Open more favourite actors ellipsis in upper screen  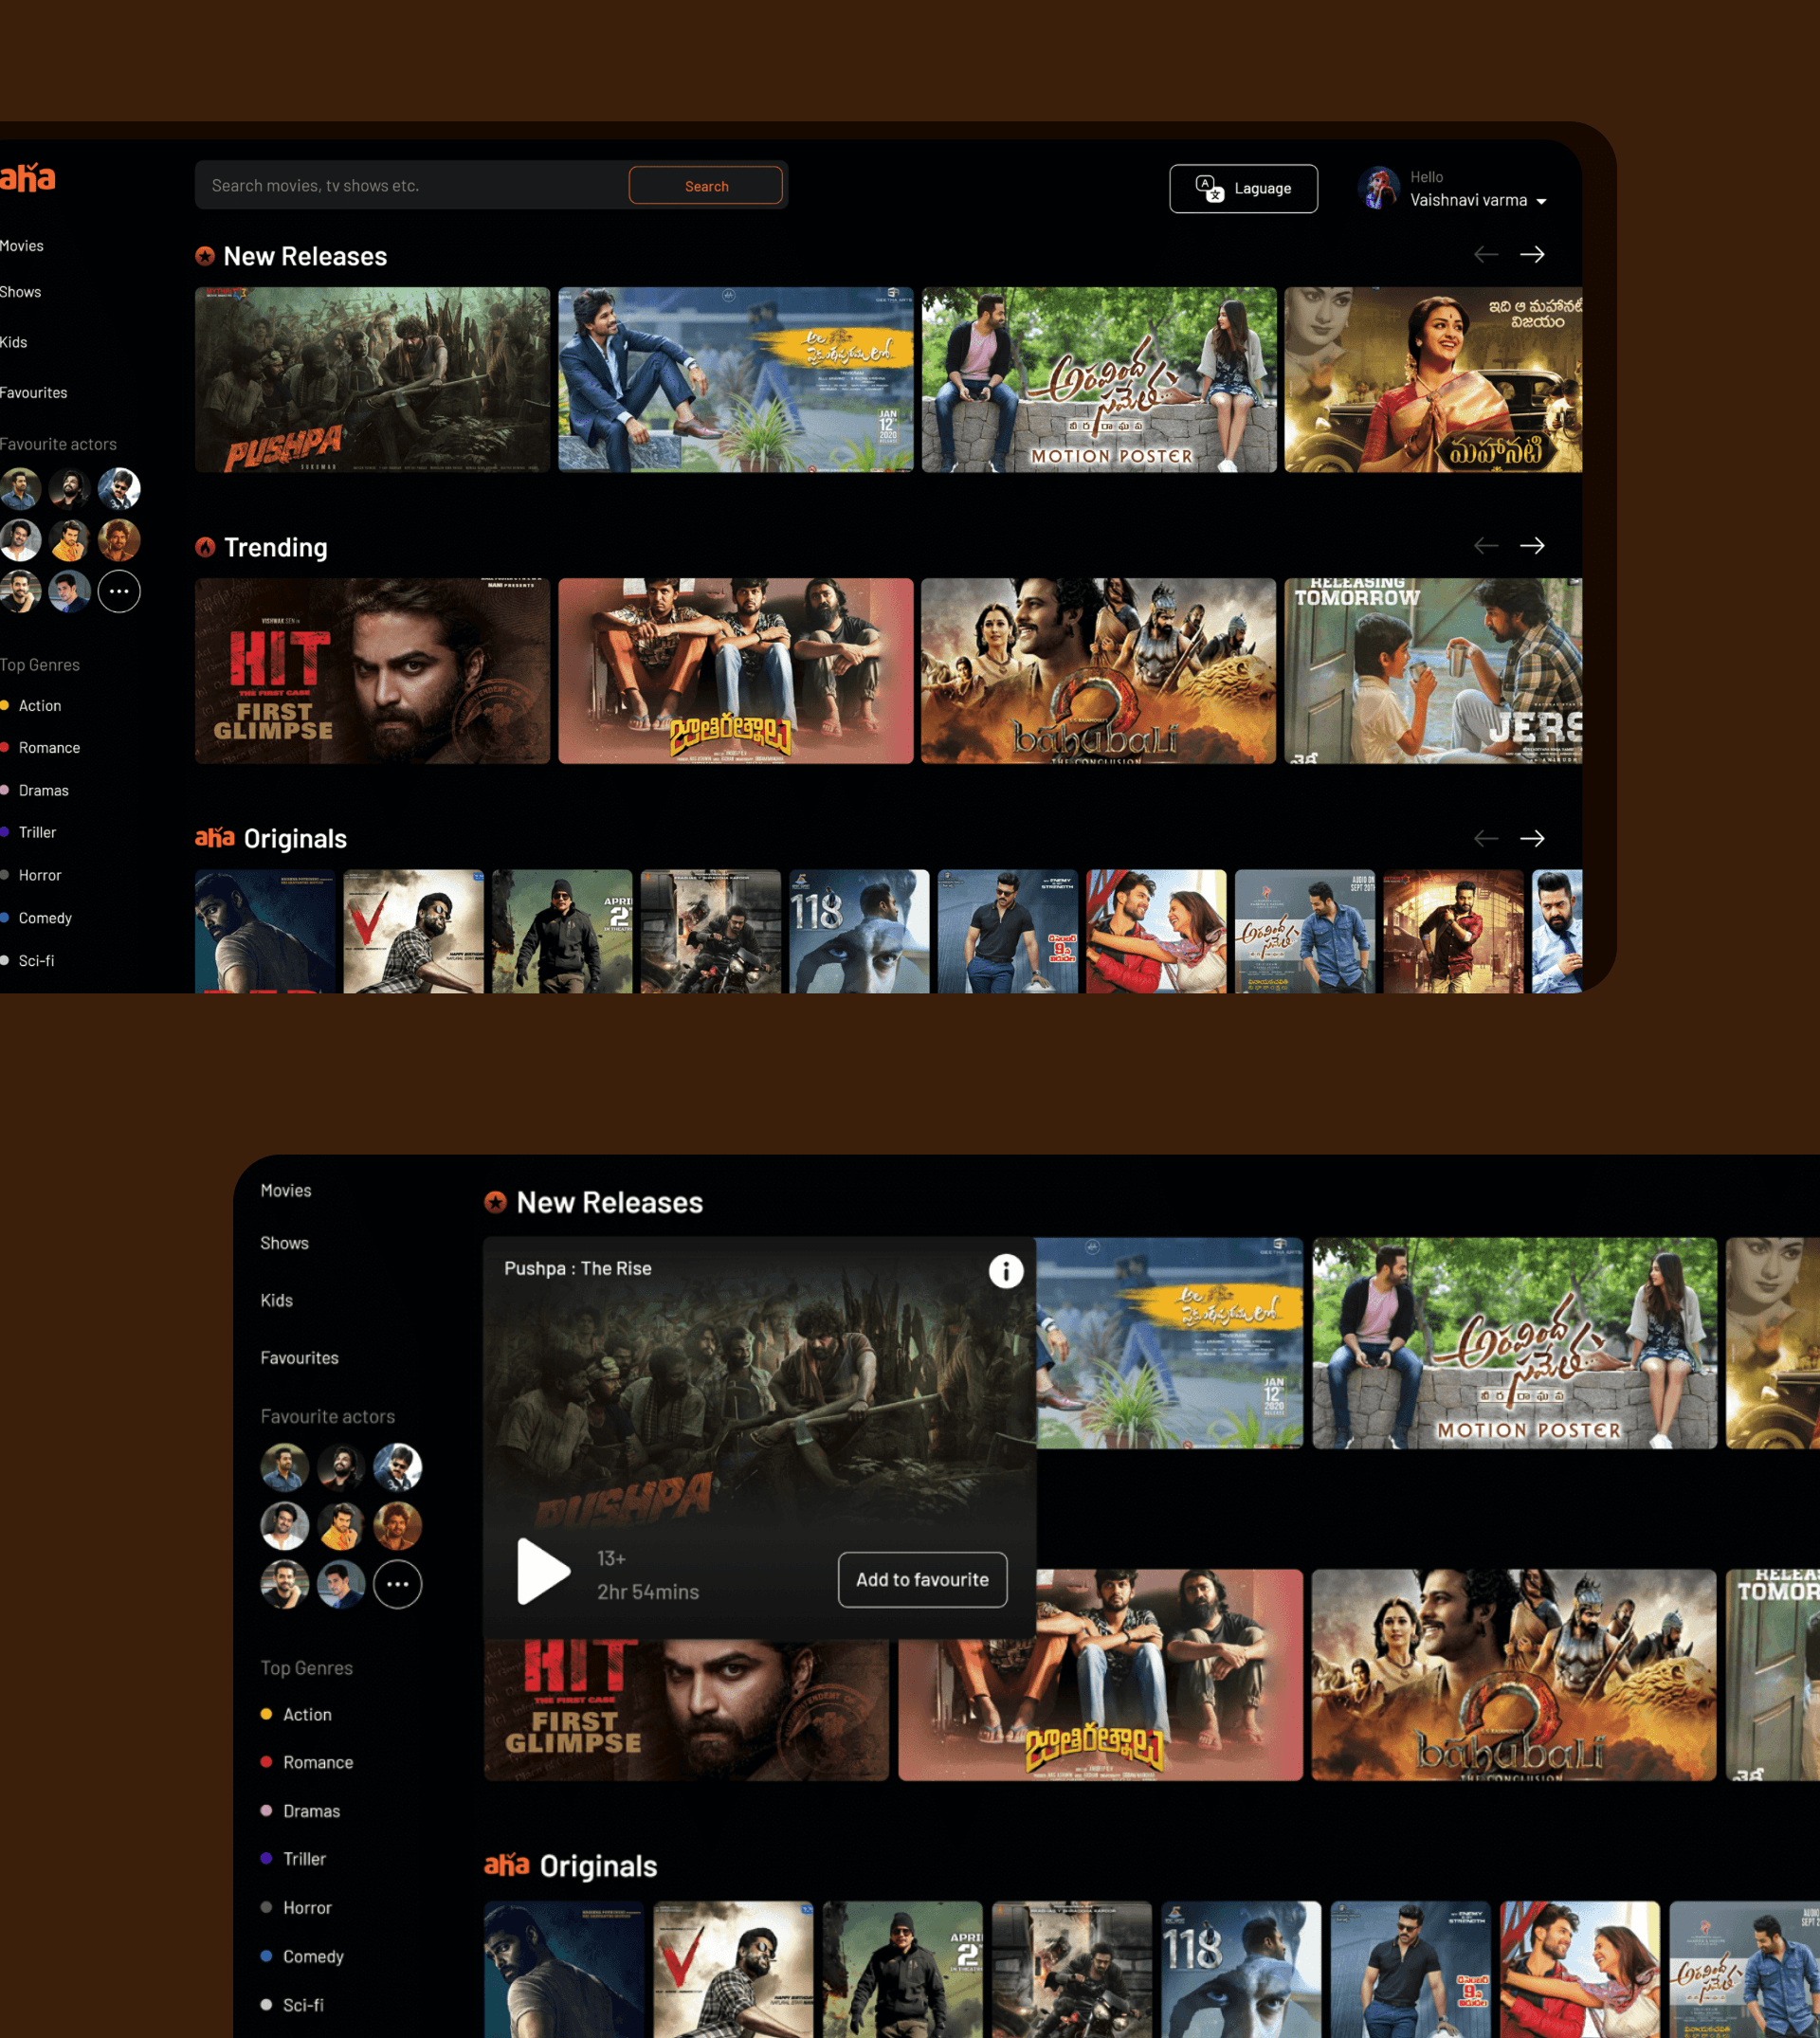[x=119, y=591]
